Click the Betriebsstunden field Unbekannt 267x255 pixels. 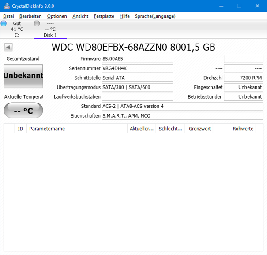(244, 97)
